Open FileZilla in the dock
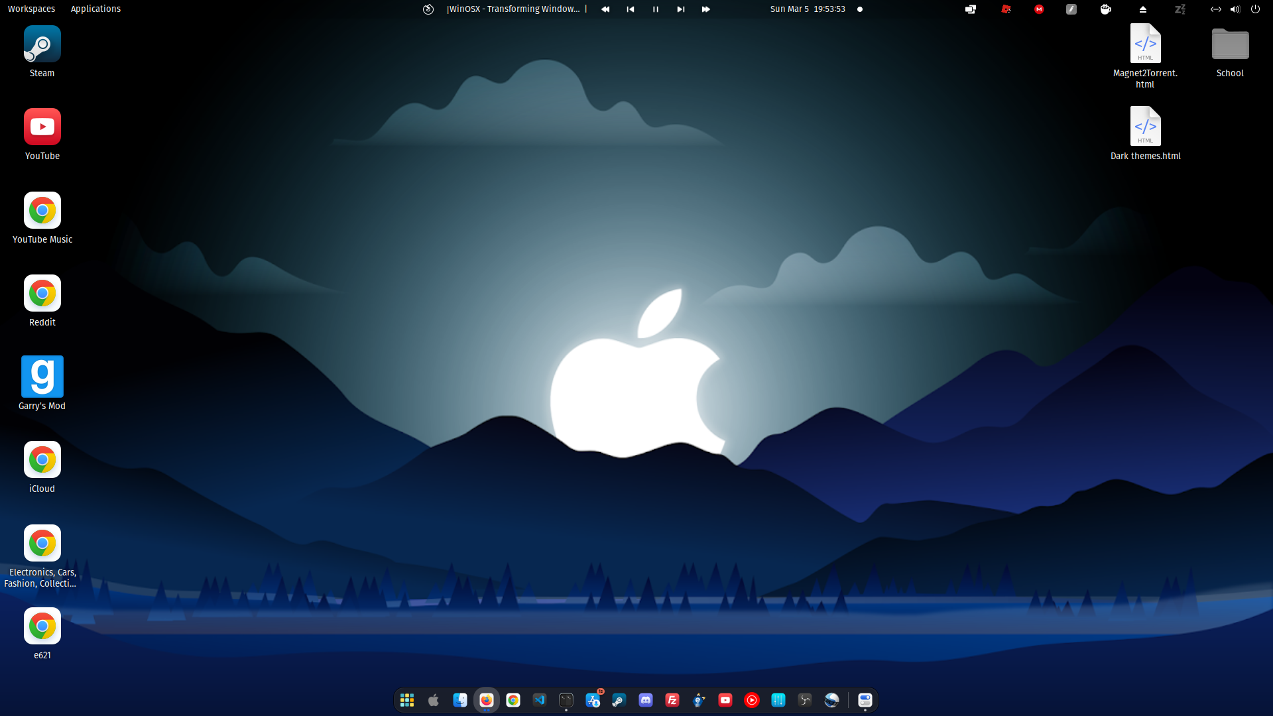This screenshot has height=716, width=1273. click(672, 700)
